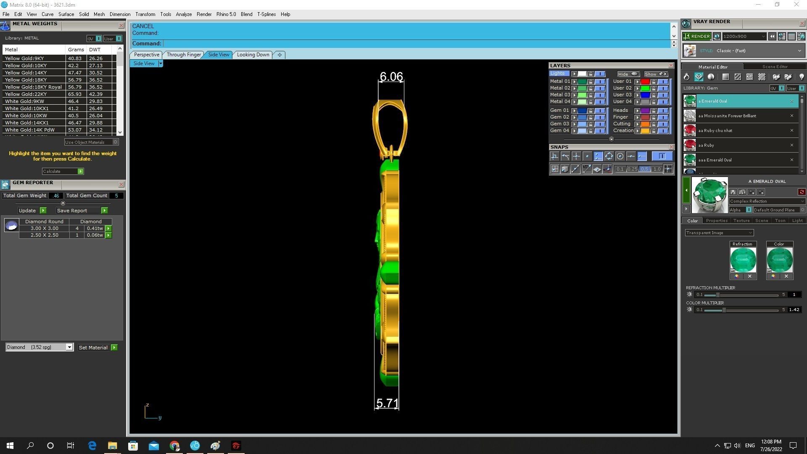Open the Transform menu
The width and height of the screenshot is (807, 454).
145,14
